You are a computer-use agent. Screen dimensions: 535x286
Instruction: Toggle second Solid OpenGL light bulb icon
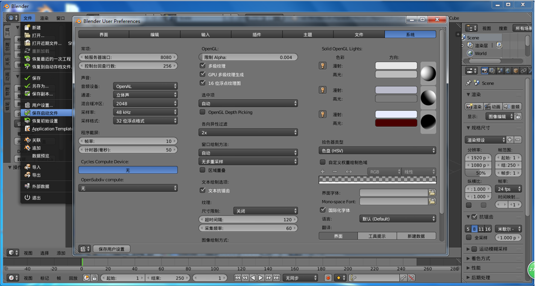click(x=322, y=90)
